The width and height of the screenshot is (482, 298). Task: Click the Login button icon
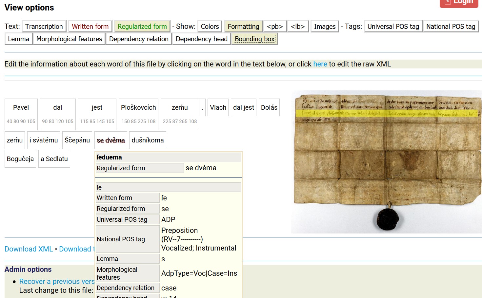[x=448, y=2]
